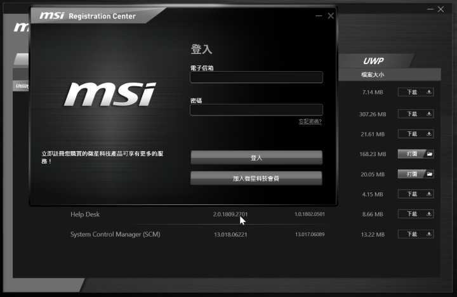Switch to the UWP tab

pyautogui.click(x=374, y=61)
